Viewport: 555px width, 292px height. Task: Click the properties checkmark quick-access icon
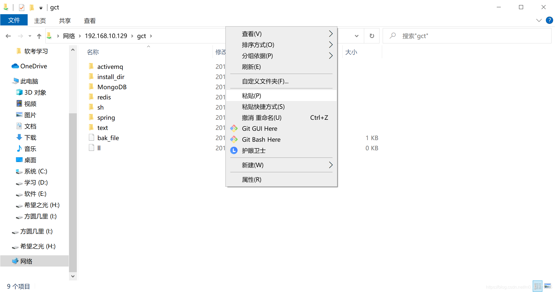coord(22,8)
